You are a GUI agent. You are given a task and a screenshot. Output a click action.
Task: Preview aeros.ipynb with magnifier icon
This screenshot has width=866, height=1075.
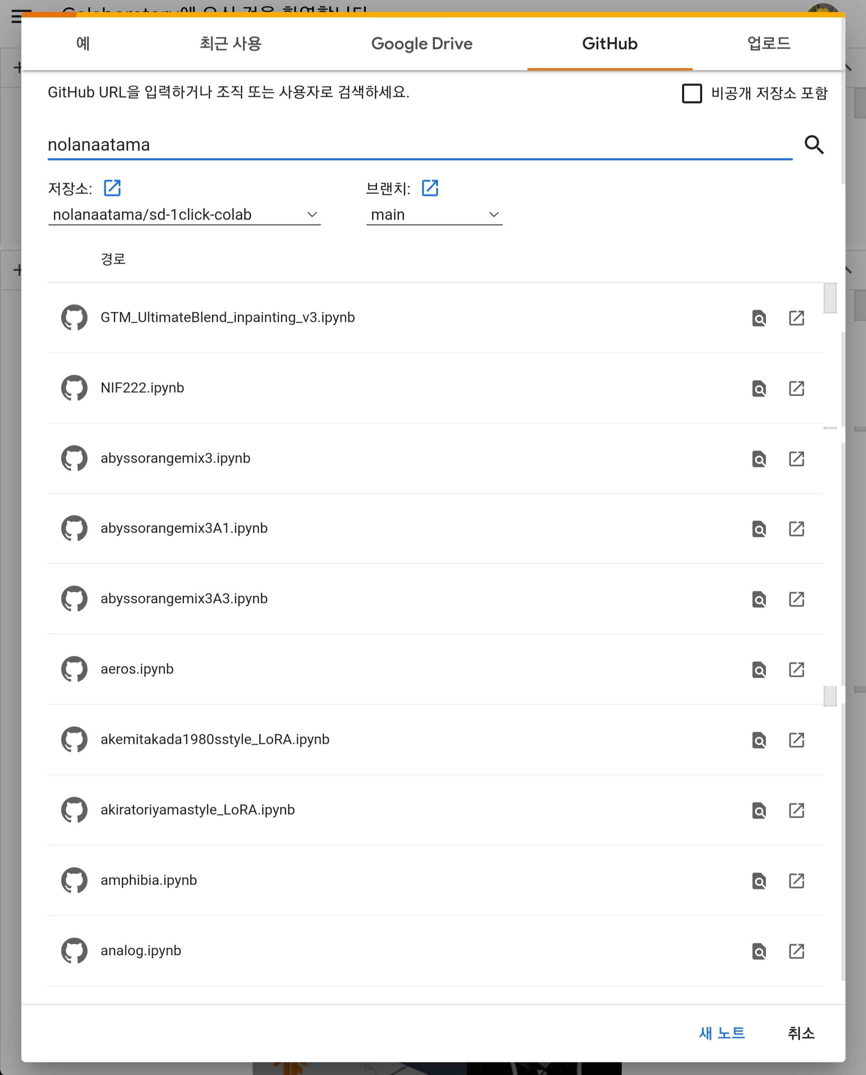click(x=758, y=669)
